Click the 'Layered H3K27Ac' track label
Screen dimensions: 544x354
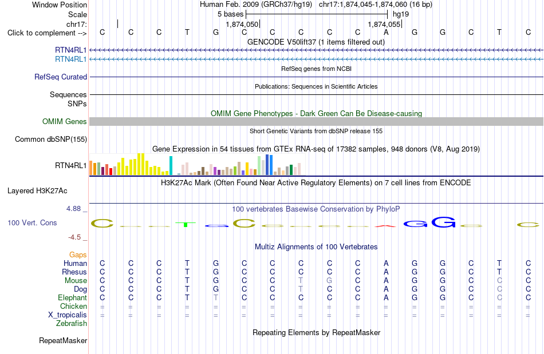tap(37, 191)
